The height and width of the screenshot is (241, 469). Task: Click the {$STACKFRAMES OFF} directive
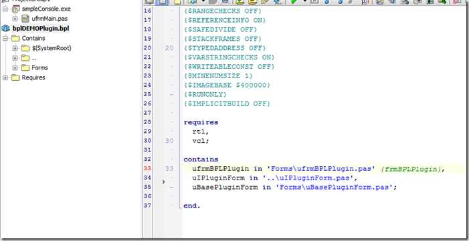[x=223, y=39]
